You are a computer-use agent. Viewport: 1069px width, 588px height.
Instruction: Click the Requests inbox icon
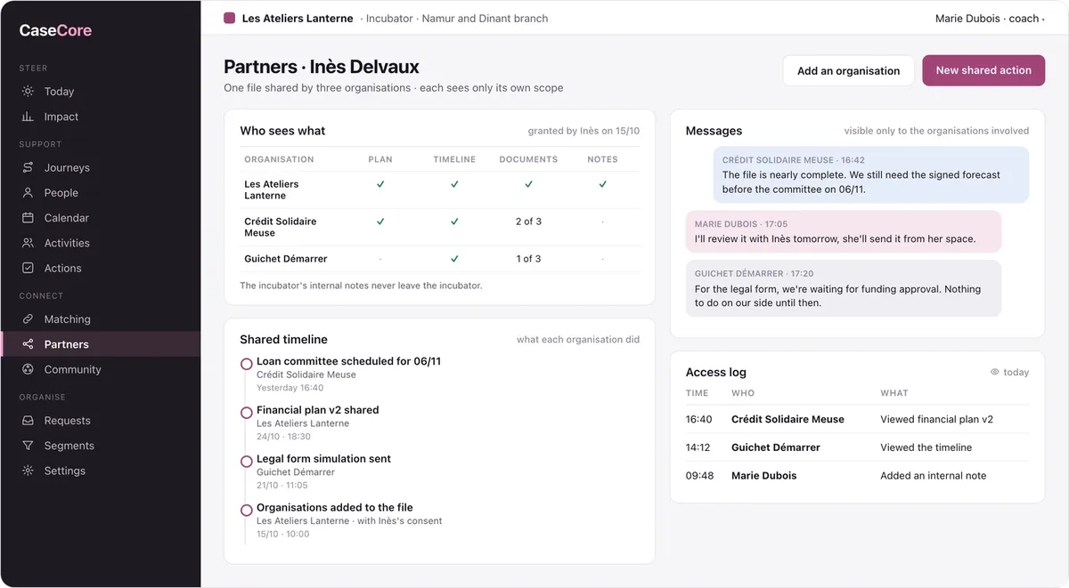(28, 421)
